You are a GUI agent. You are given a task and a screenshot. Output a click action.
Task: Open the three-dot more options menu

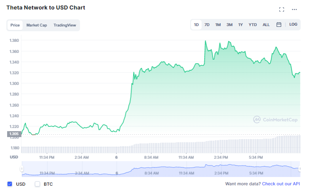tap(294, 9)
